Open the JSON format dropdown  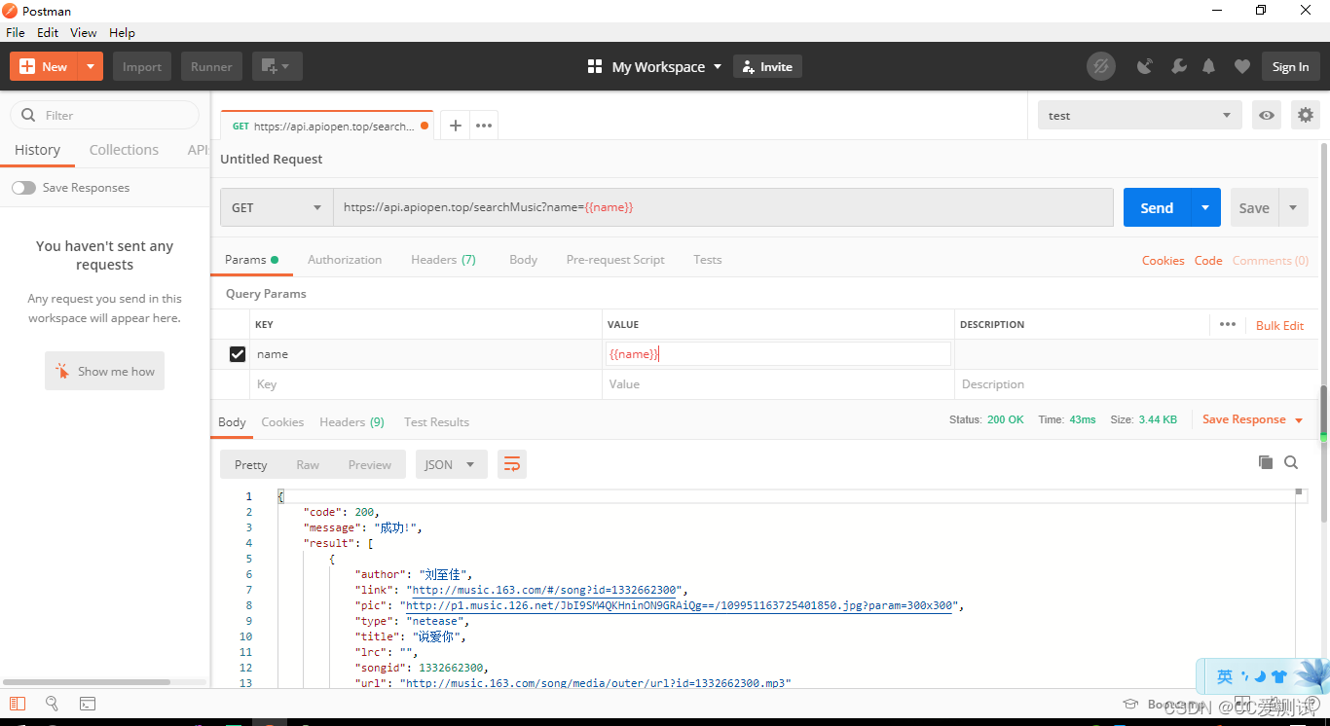[x=451, y=464]
